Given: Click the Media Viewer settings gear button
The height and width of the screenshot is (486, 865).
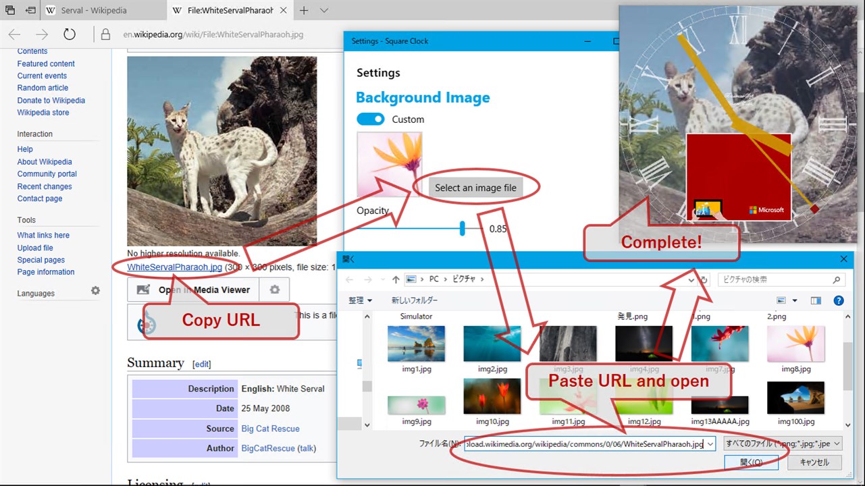Looking at the screenshot, I should point(274,290).
